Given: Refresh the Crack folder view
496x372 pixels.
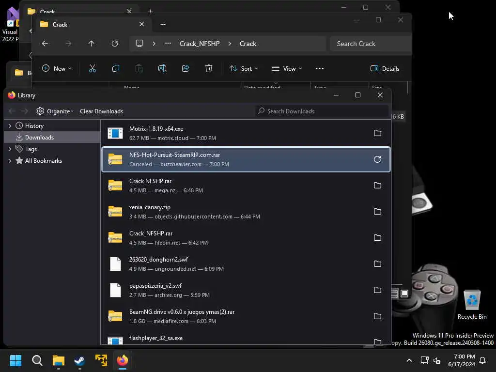Looking at the screenshot, I should pos(115,44).
